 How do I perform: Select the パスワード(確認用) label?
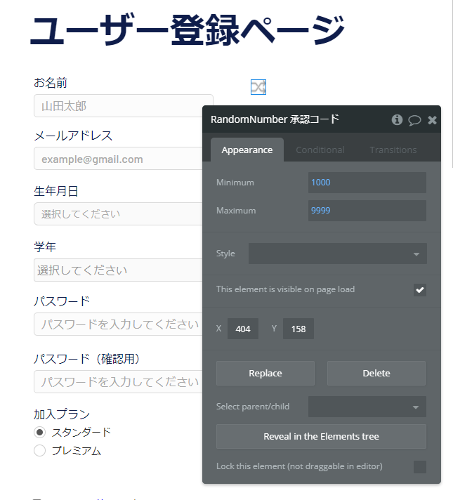87,359
